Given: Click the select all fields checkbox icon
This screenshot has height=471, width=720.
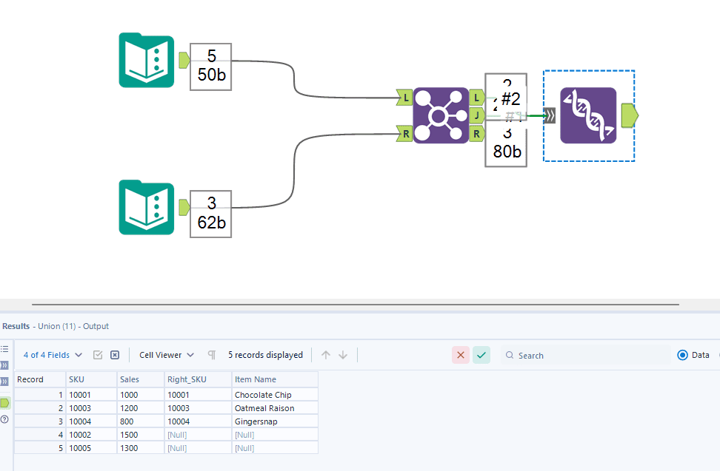Looking at the screenshot, I should 98,355.
